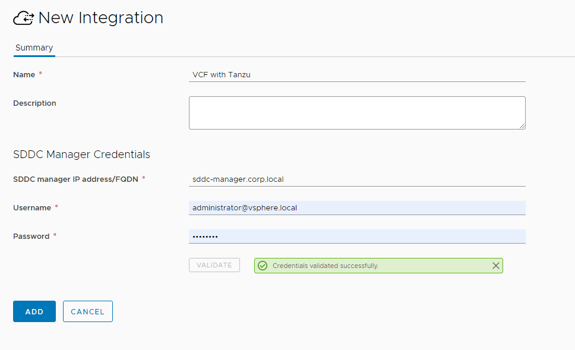
Task: Click the VALIDATE button
Action: pyautogui.click(x=214, y=265)
